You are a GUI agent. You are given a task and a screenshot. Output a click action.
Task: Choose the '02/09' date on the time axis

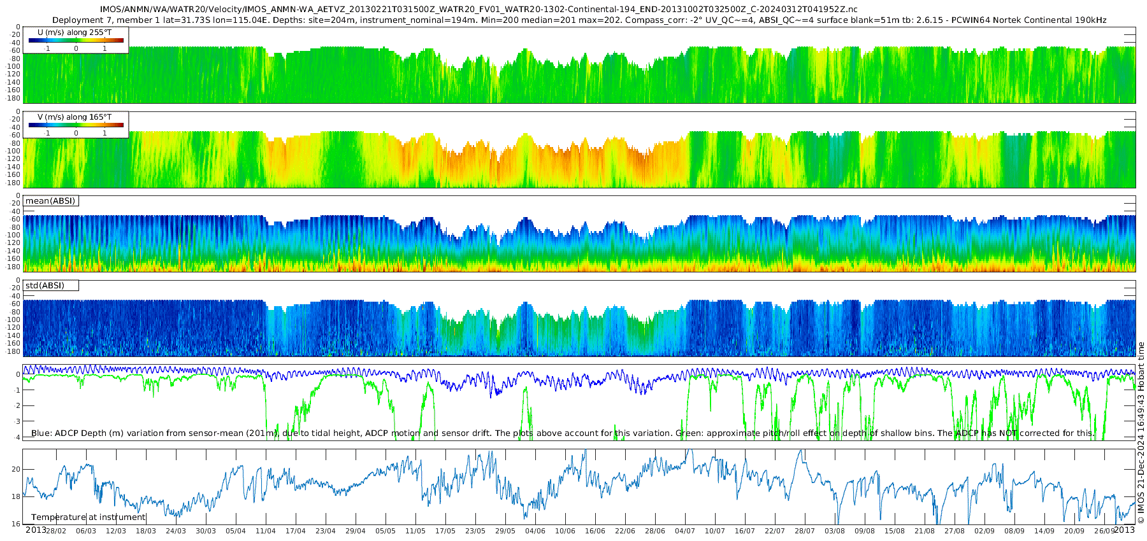pos(985,531)
